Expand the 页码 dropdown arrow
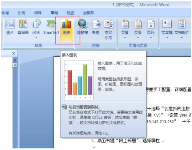 [x=151, y=38]
